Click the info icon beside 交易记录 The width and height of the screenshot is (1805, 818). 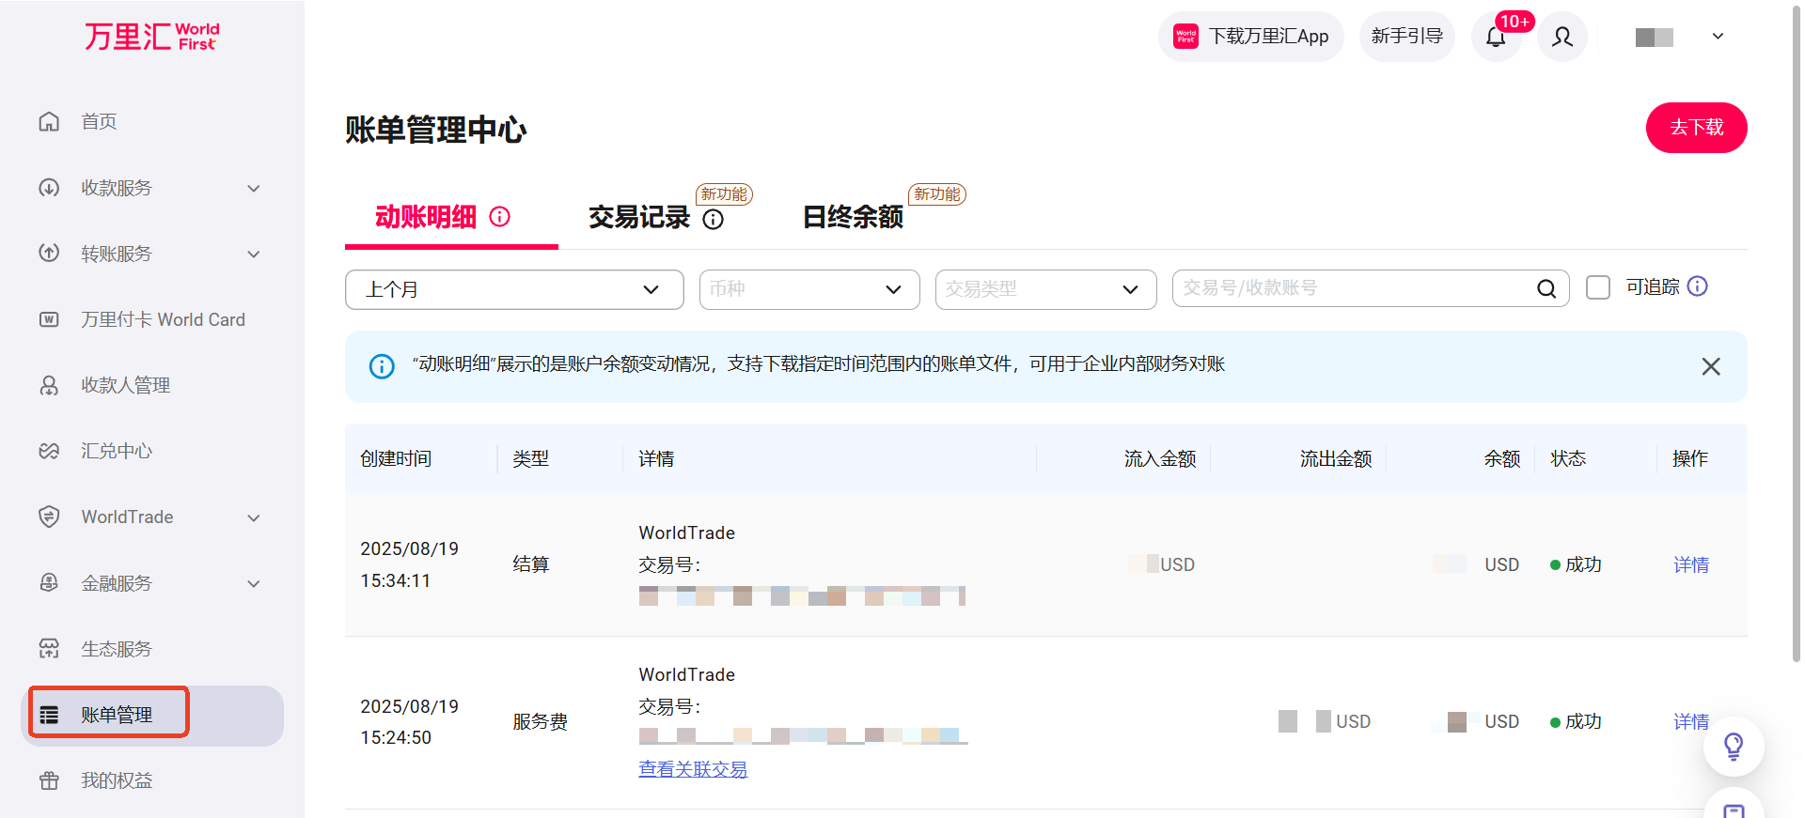[x=714, y=220]
